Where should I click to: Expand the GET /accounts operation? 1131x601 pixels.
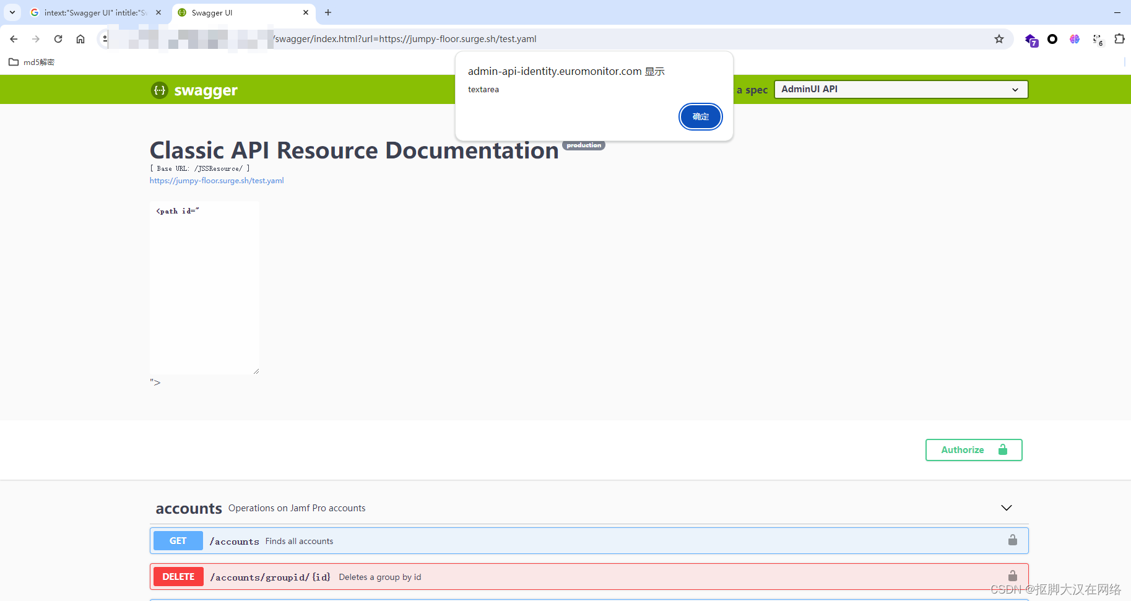click(589, 541)
